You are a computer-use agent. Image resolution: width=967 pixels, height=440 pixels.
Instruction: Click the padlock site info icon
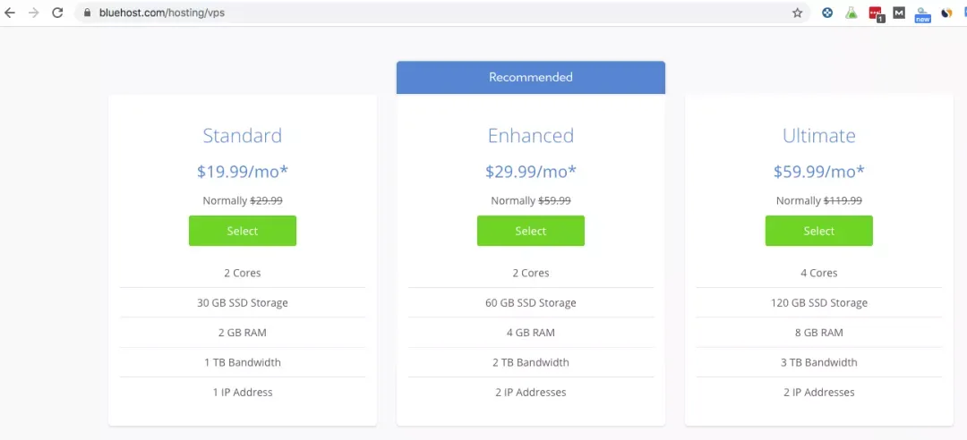pos(87,13)
